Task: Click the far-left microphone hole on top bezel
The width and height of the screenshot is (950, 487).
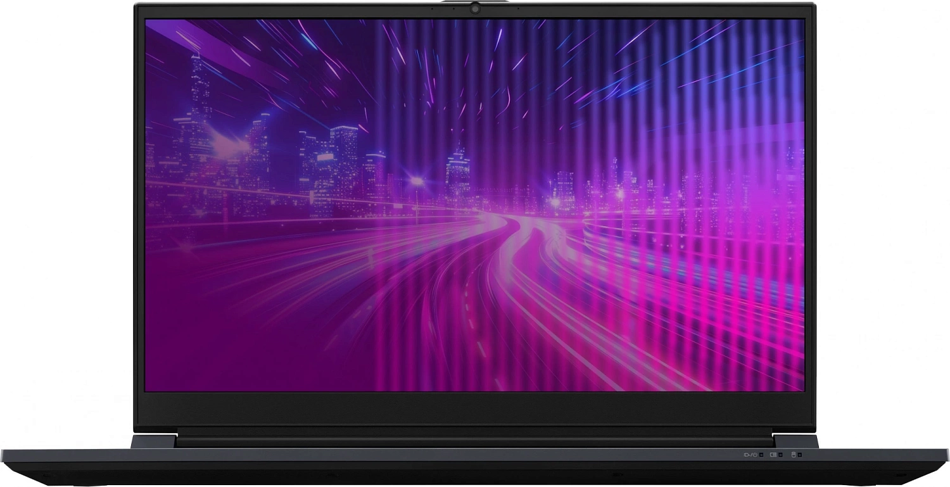Action: [x=432, y=9]
